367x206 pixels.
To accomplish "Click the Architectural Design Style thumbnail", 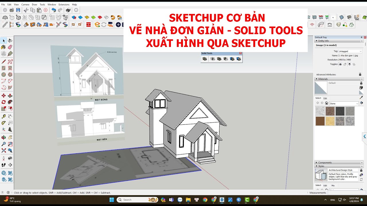I will pos(321,175).
